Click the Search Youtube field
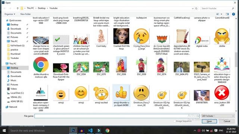The height and width of the screenshot is (134, 239). [217, 8]
